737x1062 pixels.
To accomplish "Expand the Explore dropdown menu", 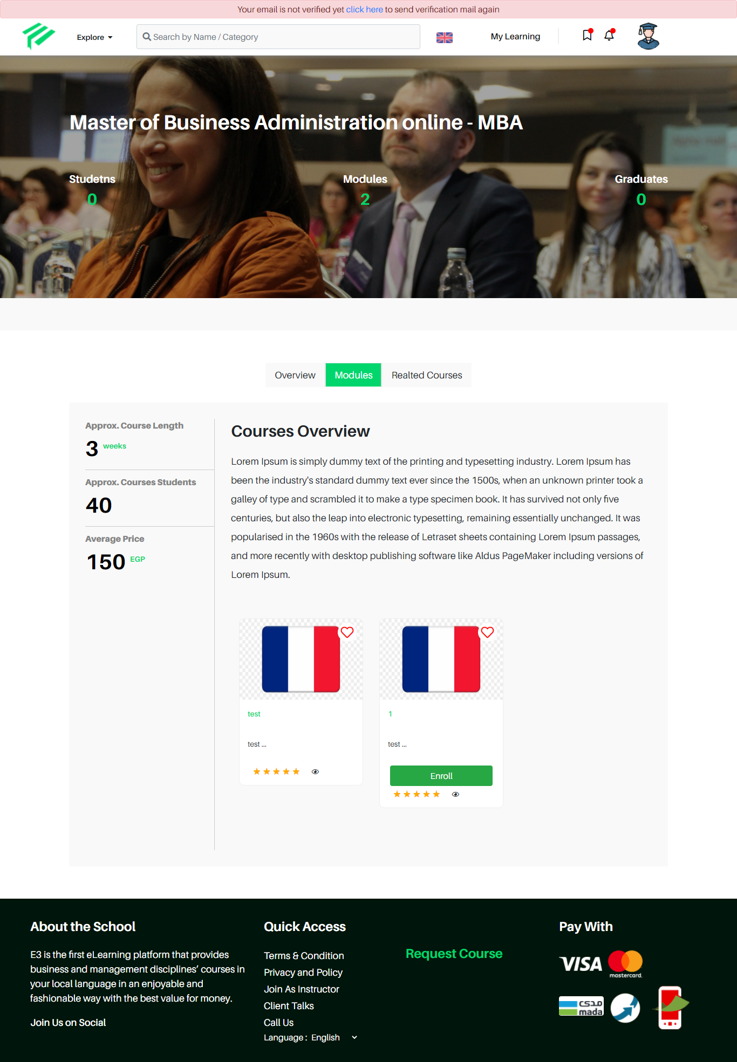I will pyautogui.click(x=94, y=37).
